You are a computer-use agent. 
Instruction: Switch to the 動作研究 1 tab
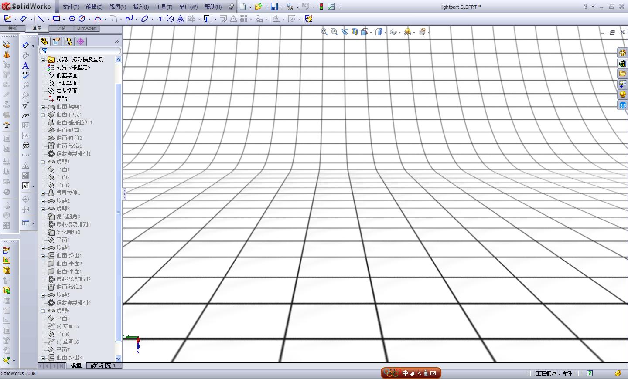[103, 365]
